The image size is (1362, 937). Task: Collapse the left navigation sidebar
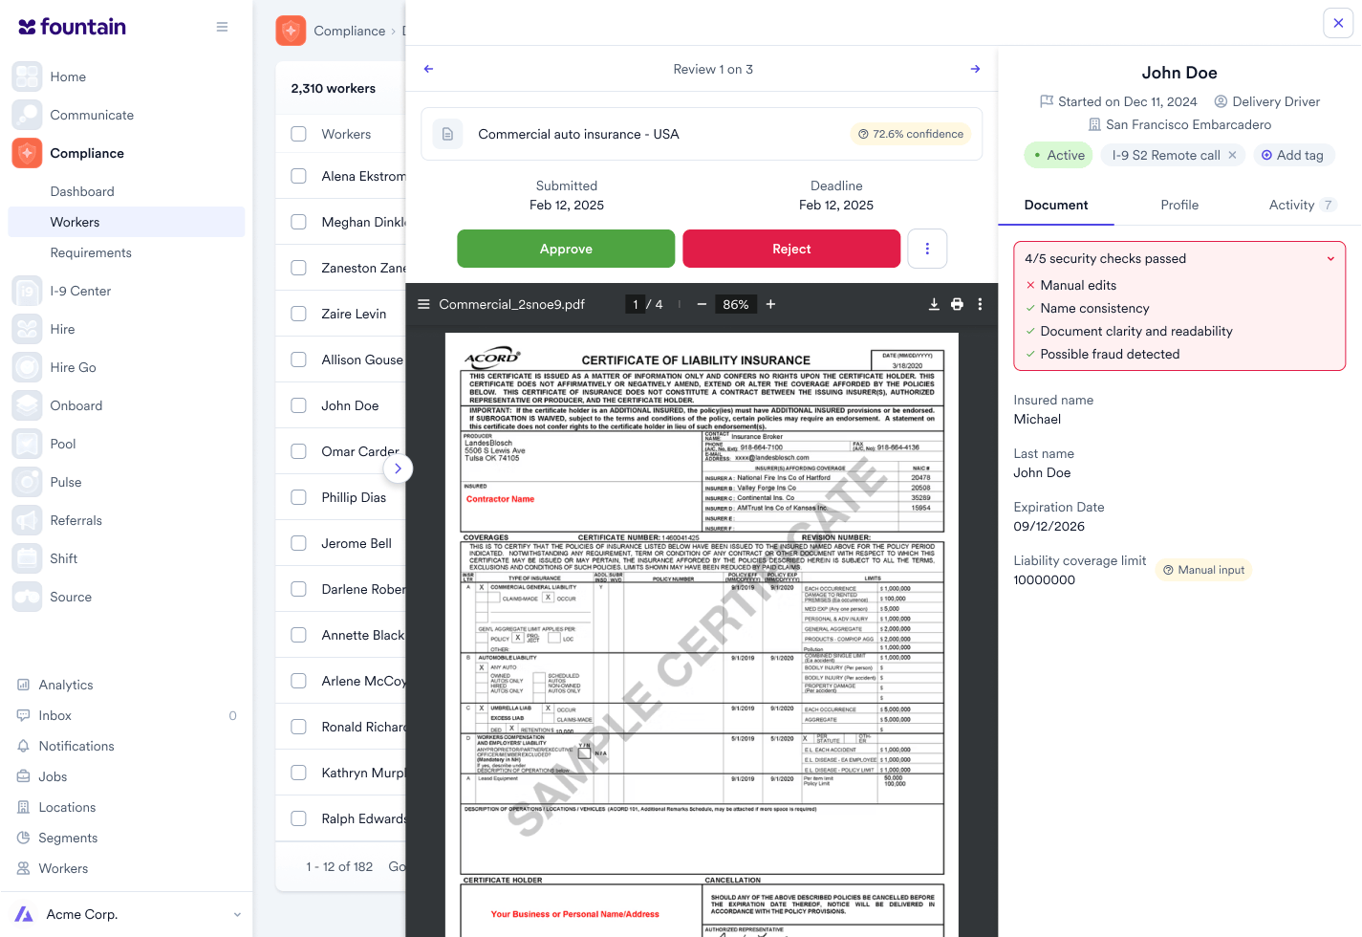click(x=222, y=27)
